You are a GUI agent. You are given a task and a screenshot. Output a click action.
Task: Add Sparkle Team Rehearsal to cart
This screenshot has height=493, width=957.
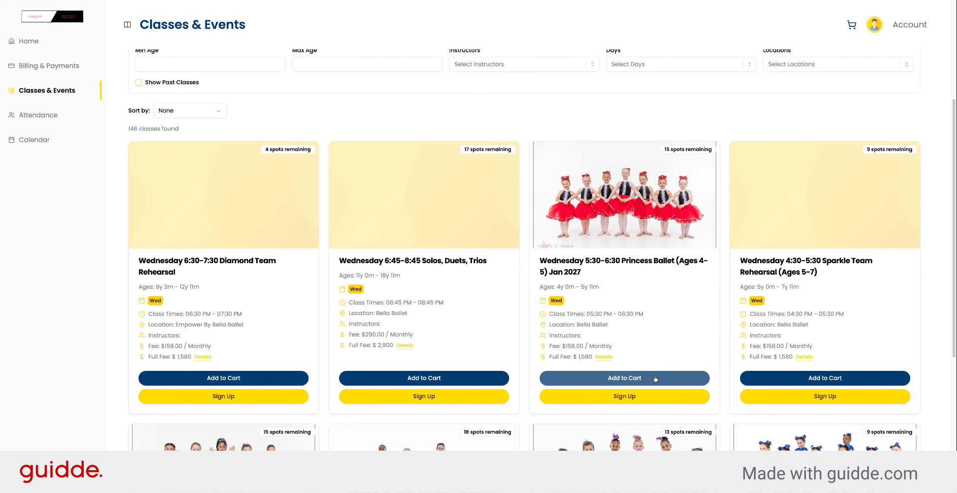coord(825,378)
